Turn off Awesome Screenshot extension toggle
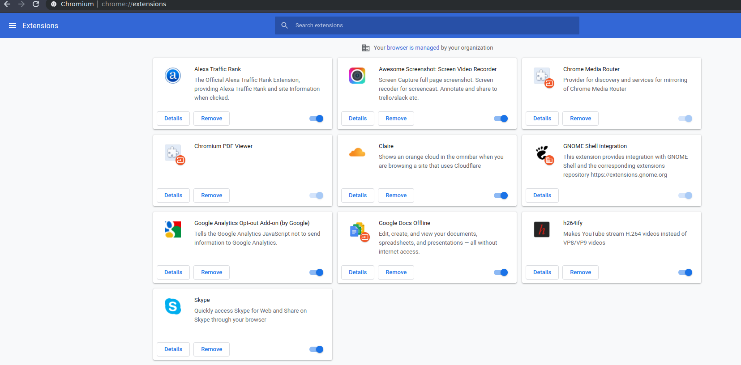This screenshot has width=741, height=365. pyautogui.click(x=501, y=119)
